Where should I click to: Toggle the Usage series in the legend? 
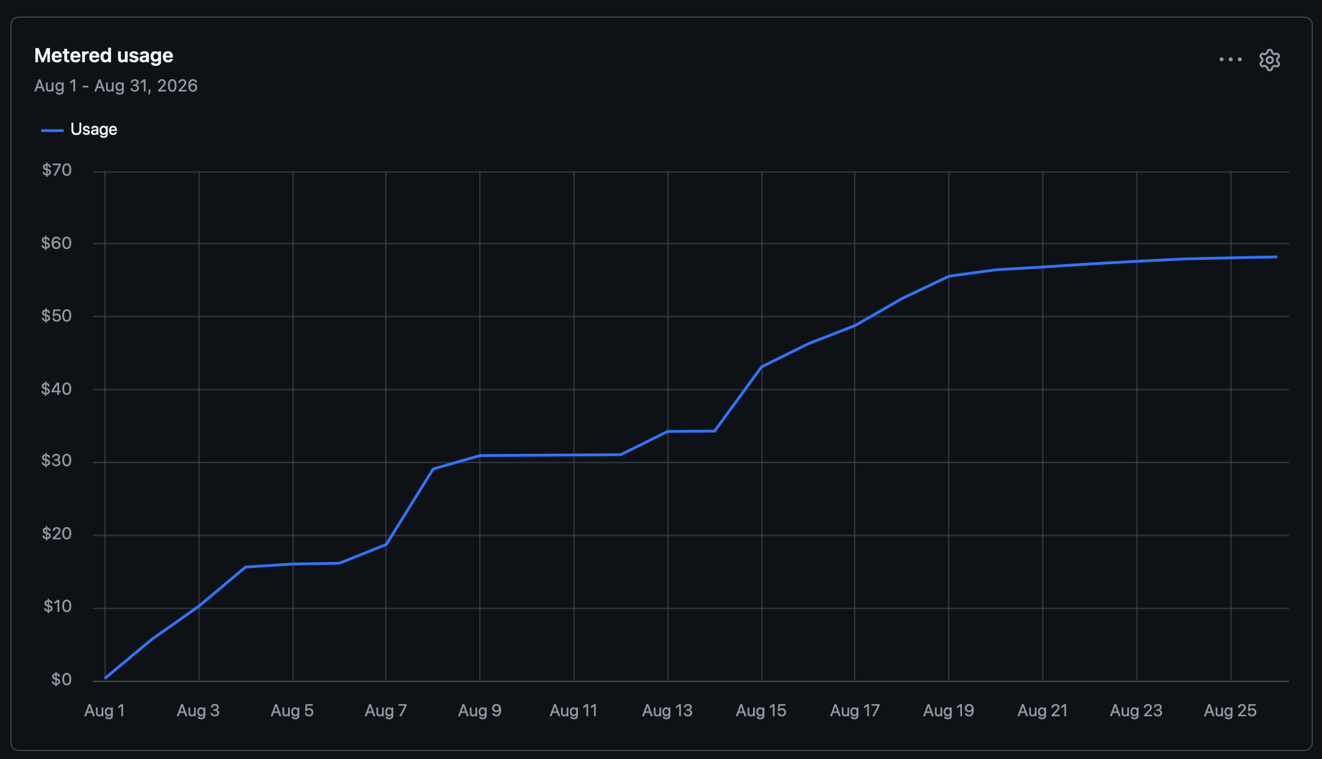(79, 129)
